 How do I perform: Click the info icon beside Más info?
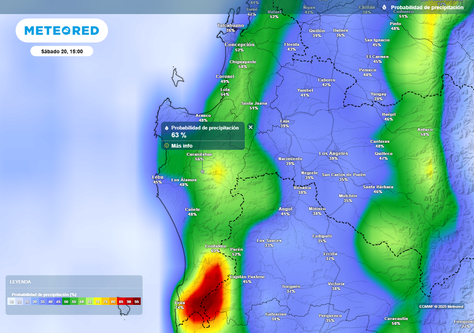point(167,146)
